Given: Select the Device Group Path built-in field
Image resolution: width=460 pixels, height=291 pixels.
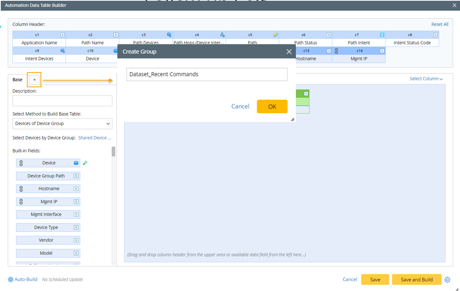Looking at the screenshot, I should [48, 176].
